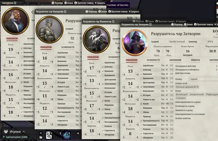Open Контролёр armored portrait image
Image resolution: width=218 pixels, height=141 pixels.
(50, 30)
